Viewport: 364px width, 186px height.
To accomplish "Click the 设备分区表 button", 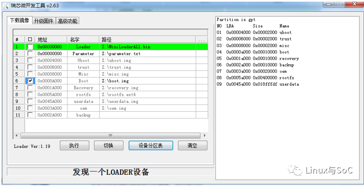I will tap(150, 145).
